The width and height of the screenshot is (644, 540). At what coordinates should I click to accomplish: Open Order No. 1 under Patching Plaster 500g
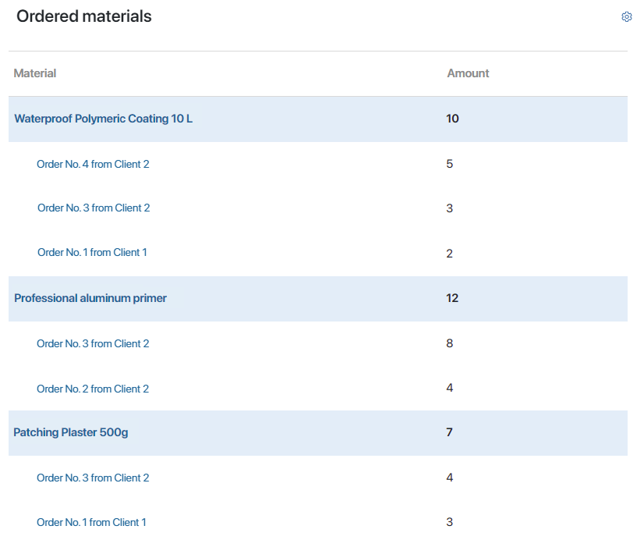tap(91, 522)
